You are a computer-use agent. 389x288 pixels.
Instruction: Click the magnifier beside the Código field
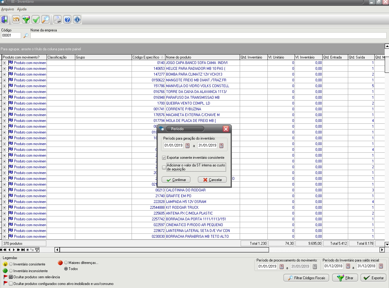[x=26, y=36]
